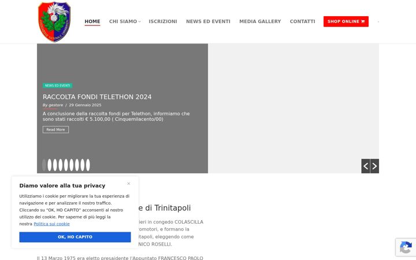
Task: Click the reCAPTCHA badge
Action: (406, 247)
